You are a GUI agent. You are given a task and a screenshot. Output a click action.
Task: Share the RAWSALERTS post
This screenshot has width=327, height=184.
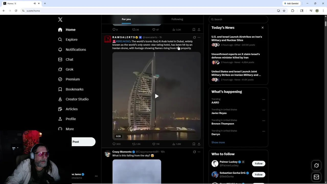point(199,144)
